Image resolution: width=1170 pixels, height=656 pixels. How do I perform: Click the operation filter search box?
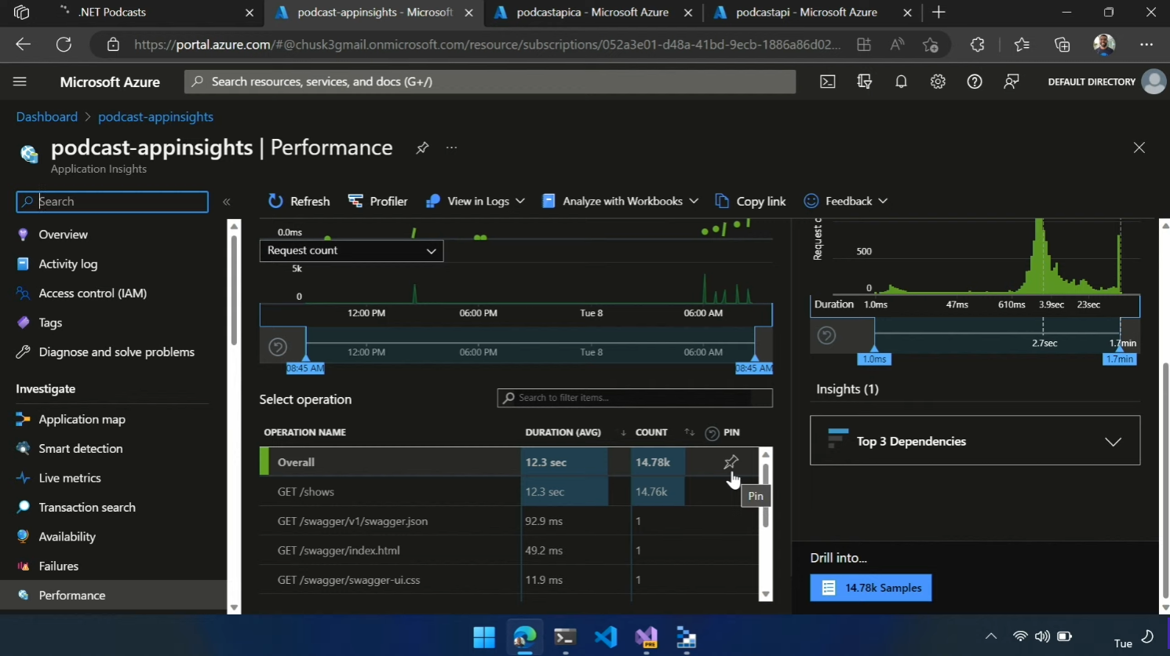pos(635,398)
